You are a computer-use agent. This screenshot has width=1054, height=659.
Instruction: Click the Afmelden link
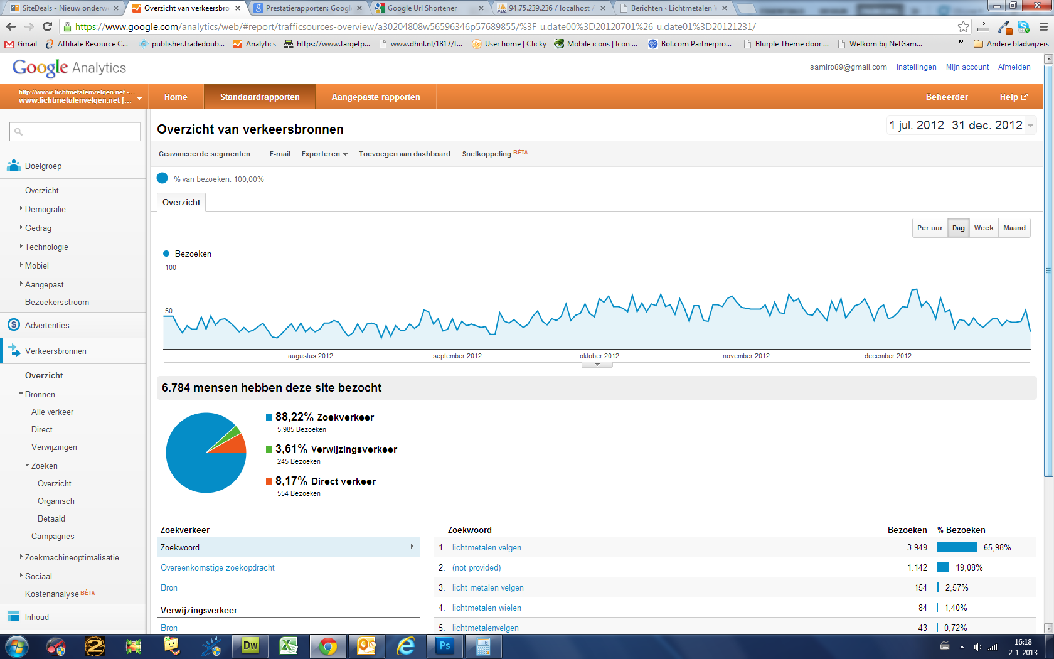coord(1014,67)
